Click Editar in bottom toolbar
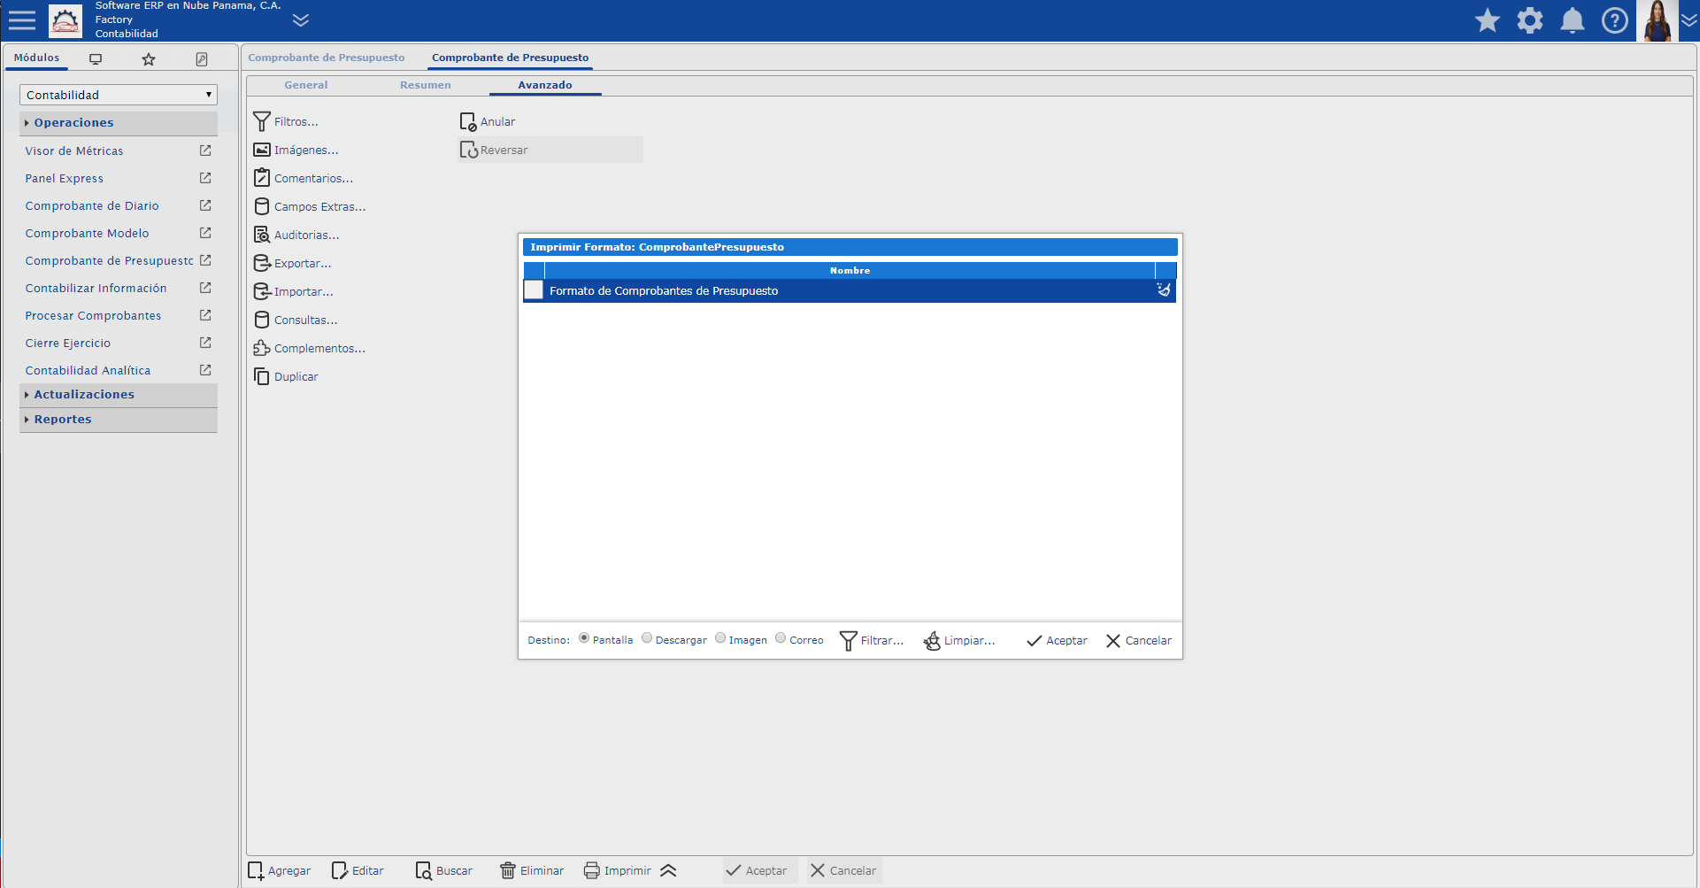 [x=358, y=871]
